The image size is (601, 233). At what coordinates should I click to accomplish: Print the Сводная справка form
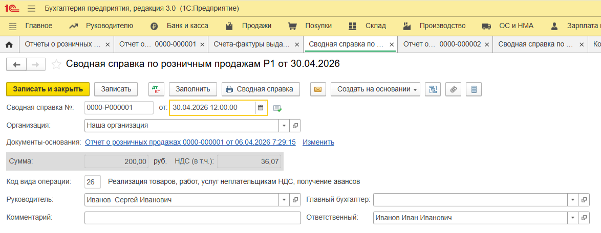click(261, 89)
